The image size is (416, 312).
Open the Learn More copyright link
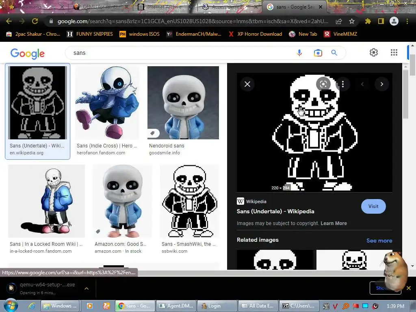(x=334, y=223)
